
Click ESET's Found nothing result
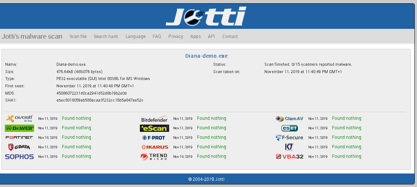coord(347,128)
